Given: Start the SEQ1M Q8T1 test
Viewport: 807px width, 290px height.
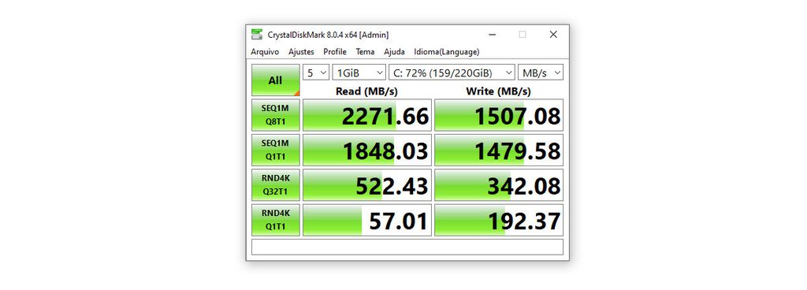Looking at the screenshot, I should (x=275, y=115).
